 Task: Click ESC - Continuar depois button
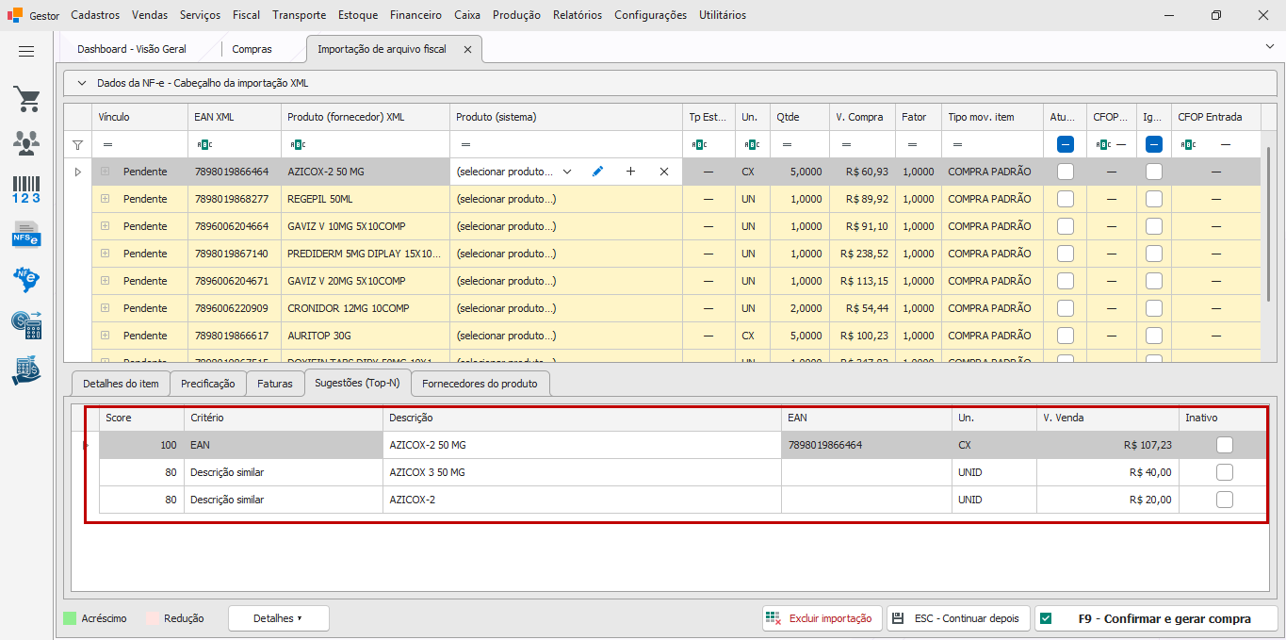click(958, 618)
